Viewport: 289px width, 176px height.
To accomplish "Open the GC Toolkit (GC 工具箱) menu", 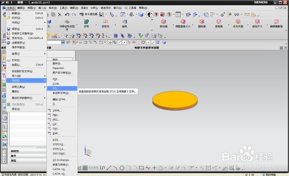I will point(130,8).
